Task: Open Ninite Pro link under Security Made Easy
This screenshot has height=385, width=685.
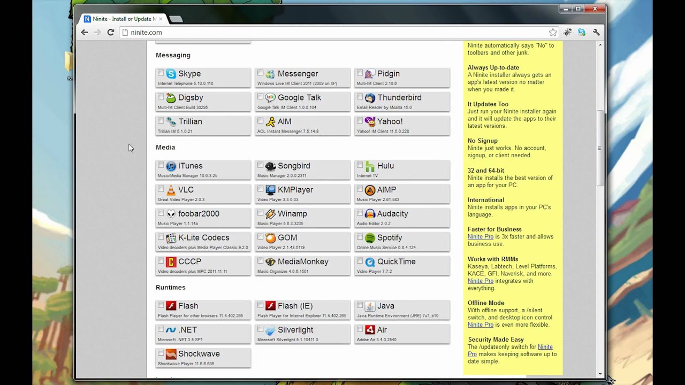Action: pyautogui.click(x=510, y=350)
